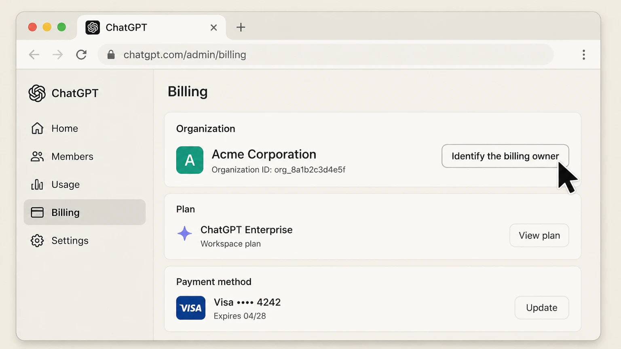Click the Settings gear icon

(37, 241)
